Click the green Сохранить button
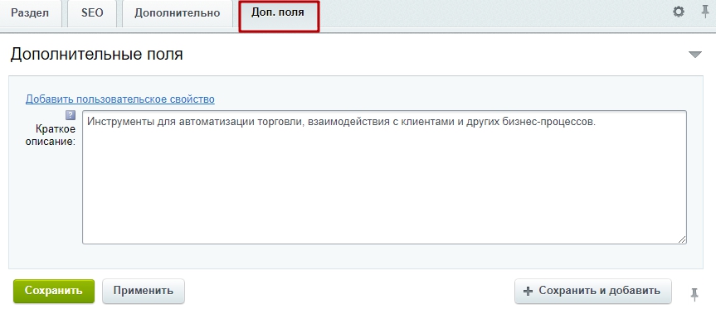 pyautogui.click(x=54, y=291)
